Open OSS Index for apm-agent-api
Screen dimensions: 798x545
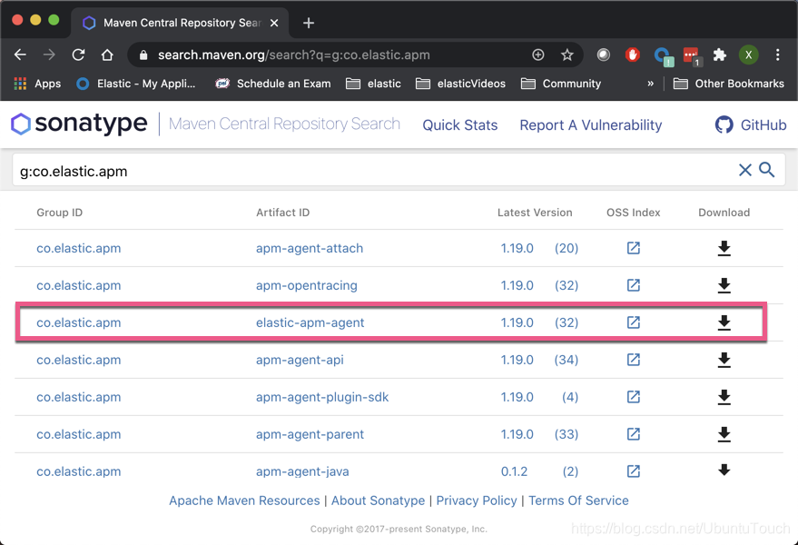(633, 360)
